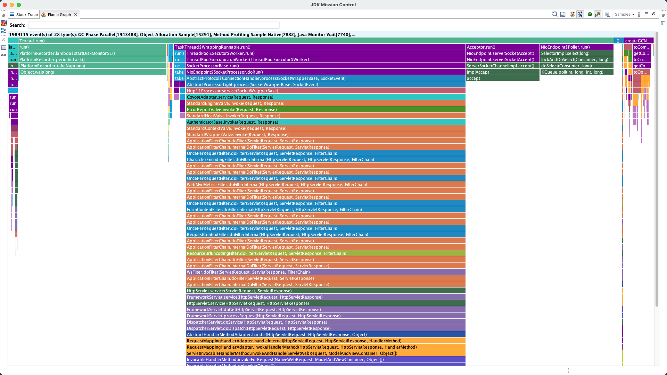This screenshot has height=375, width=667.
Task: Close the Flame Graph tab
Action: 75,15
